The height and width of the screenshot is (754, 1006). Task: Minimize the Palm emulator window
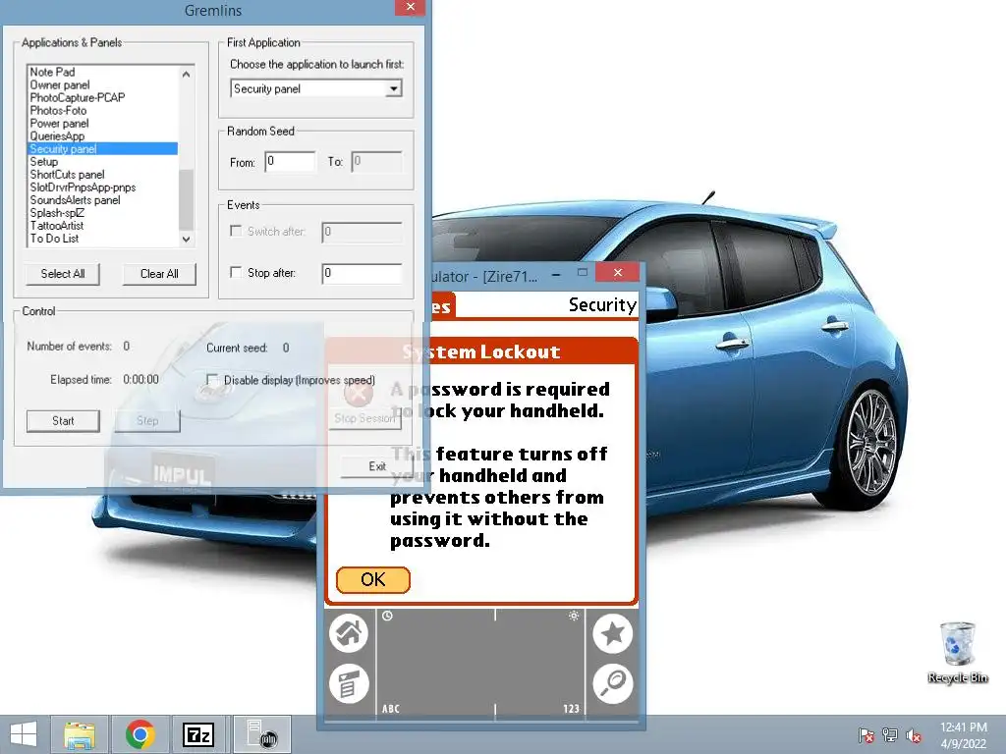pos(556,275)
